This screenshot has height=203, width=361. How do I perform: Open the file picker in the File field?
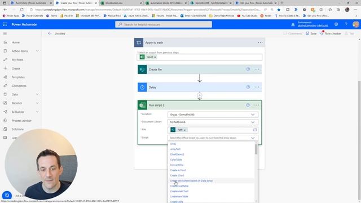(x=254, y=130)
